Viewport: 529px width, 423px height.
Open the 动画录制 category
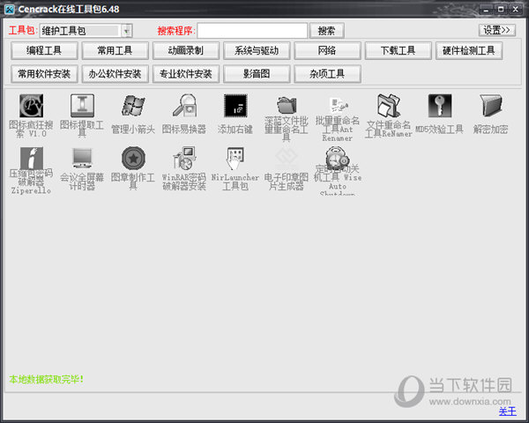click(186, 50)
